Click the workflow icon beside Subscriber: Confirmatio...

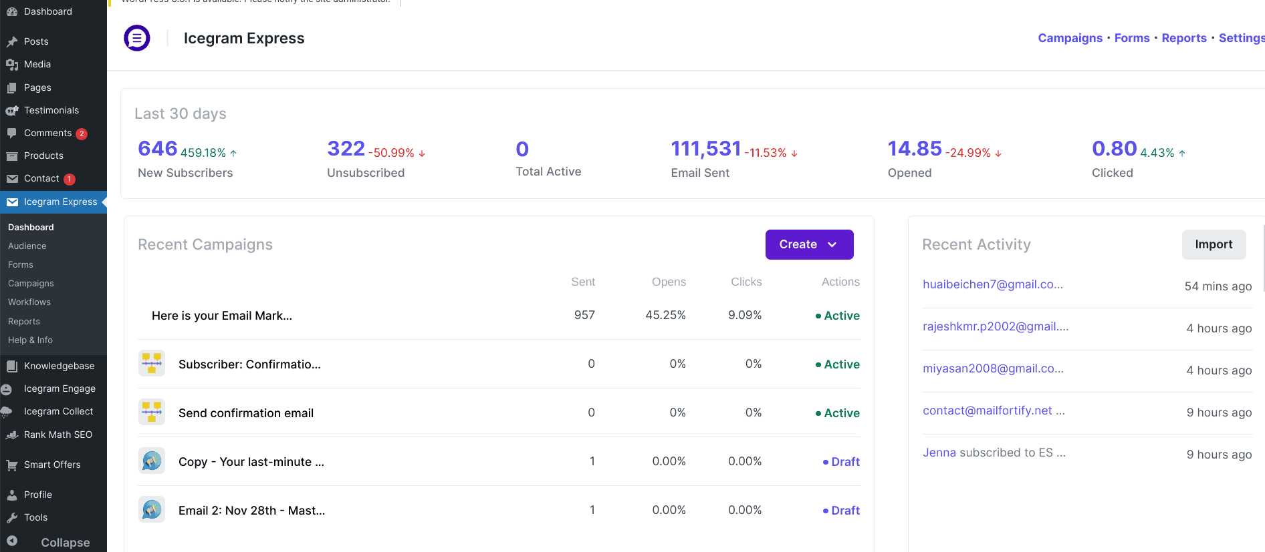coord(152,364)
